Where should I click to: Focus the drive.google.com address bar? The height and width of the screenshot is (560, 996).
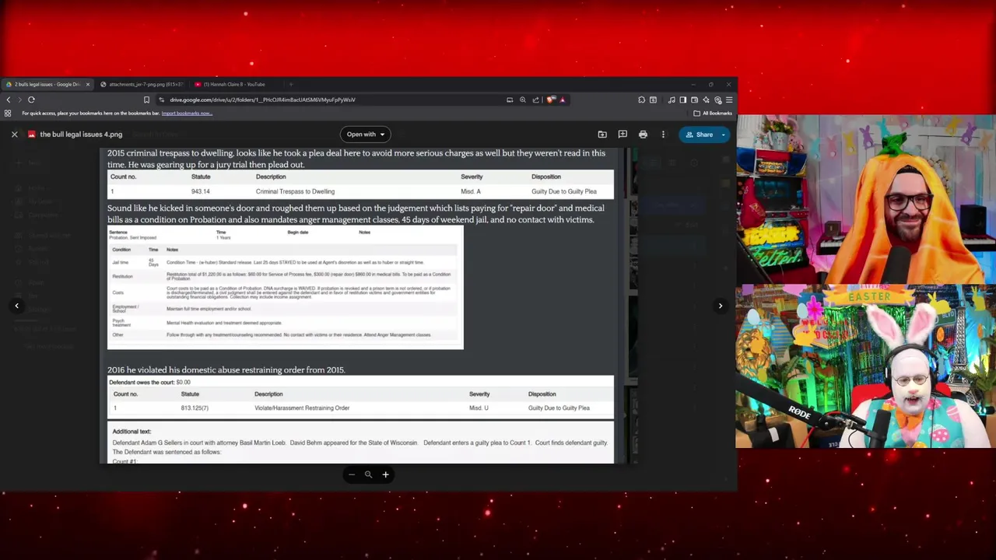pyautogui.click(x=327, y=100)
